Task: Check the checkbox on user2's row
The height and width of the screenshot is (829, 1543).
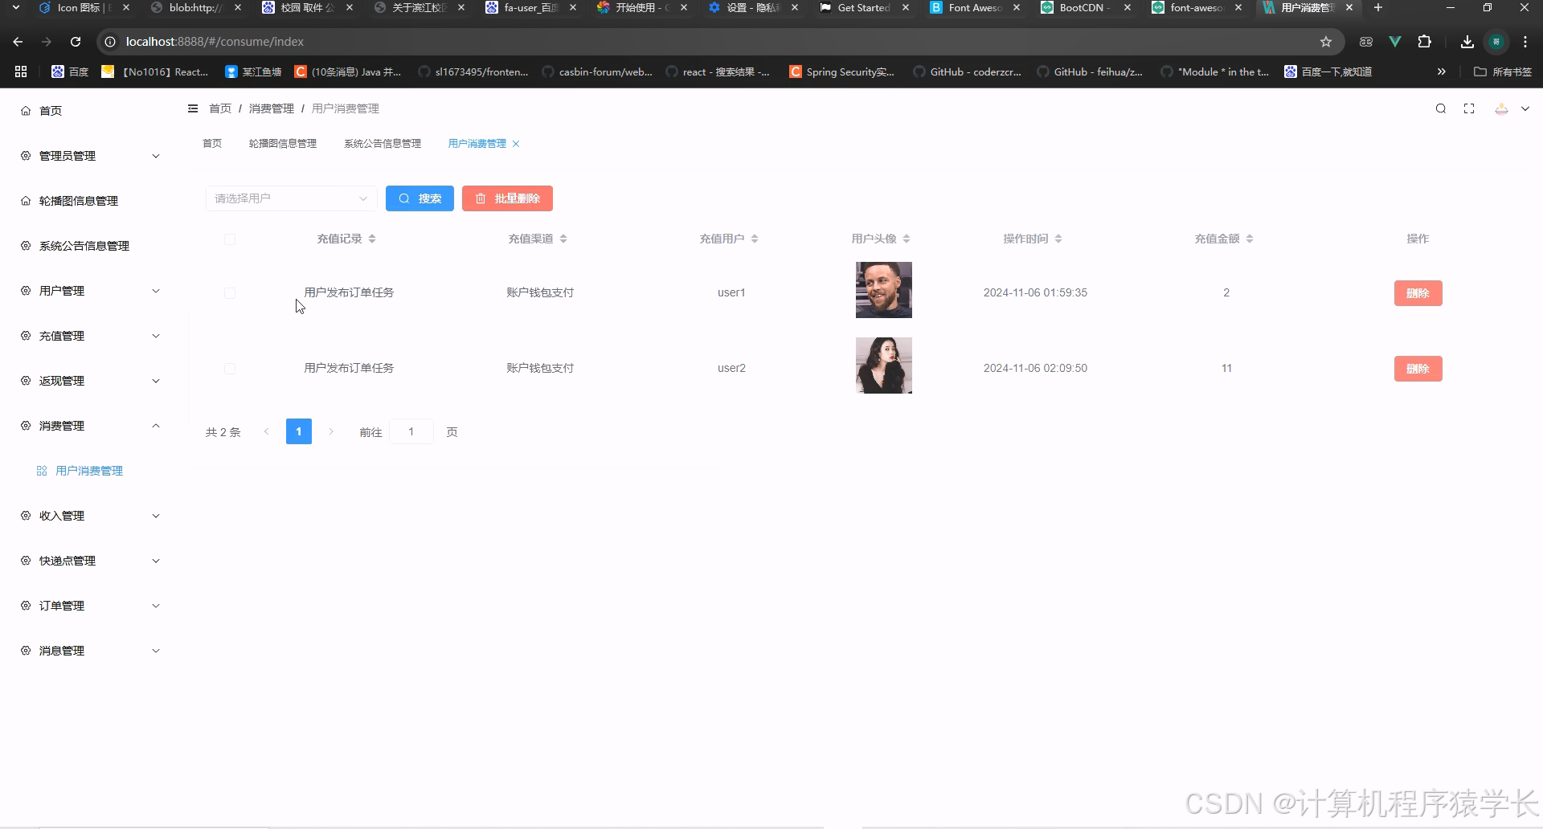Action: [230, 369]
